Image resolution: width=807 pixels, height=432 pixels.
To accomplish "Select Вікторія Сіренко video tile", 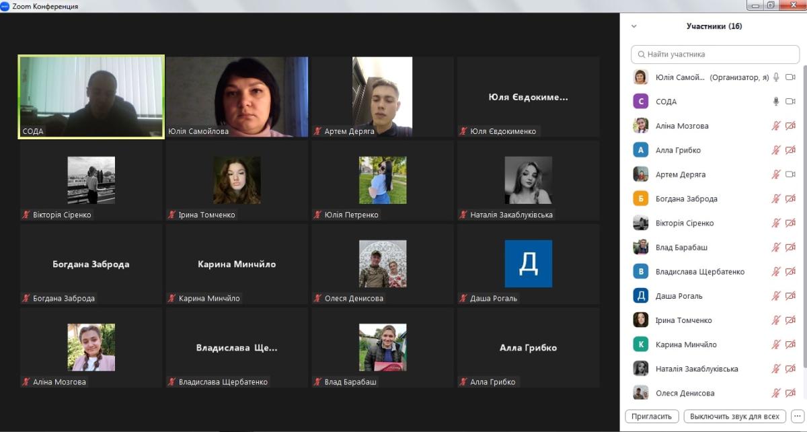I will point(91,180).
